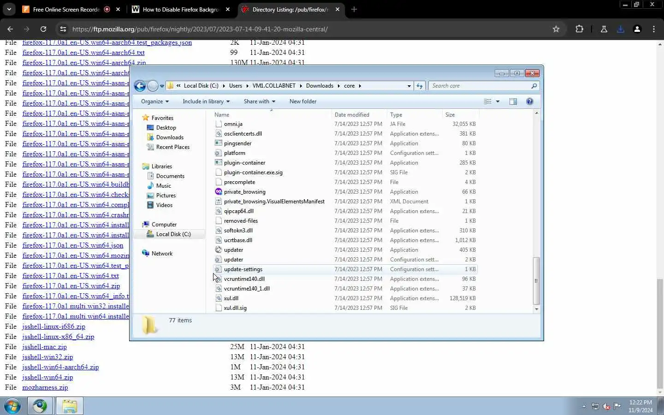
Task: Click the Change your view icon
Action: 488,101
